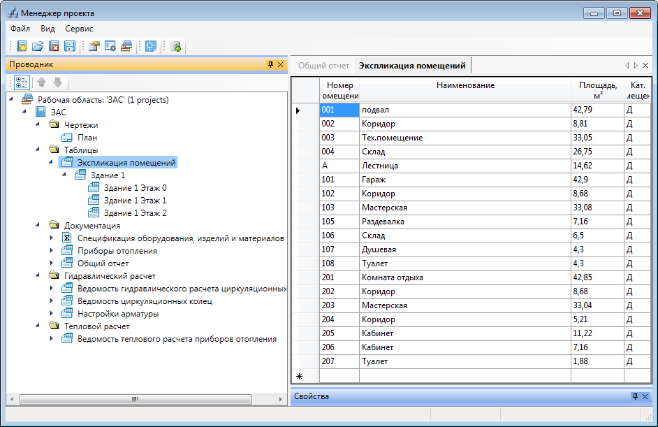The image size is (658, 427).
Task: Close the Проводник panel
Action: 280,64
